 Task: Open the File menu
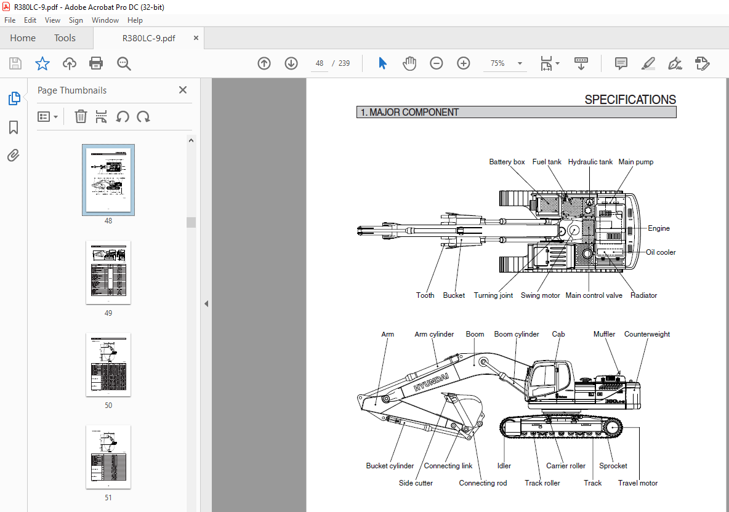[10, 20]
